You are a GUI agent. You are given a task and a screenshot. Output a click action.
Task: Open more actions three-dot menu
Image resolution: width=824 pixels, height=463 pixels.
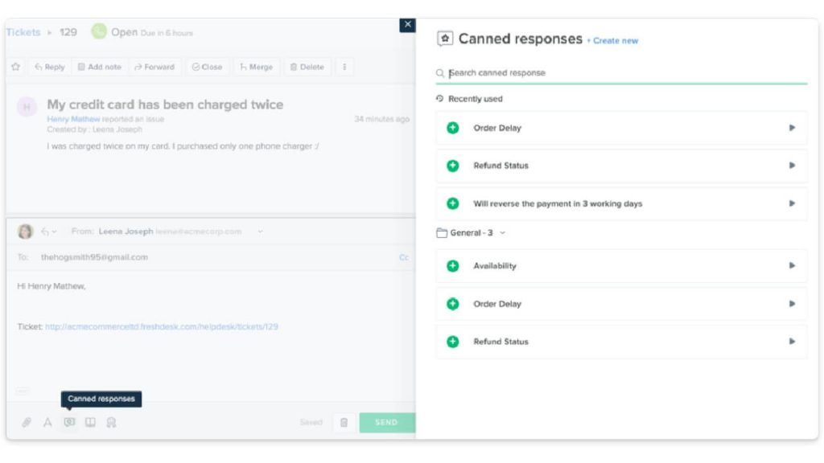(x=344, y=68)
